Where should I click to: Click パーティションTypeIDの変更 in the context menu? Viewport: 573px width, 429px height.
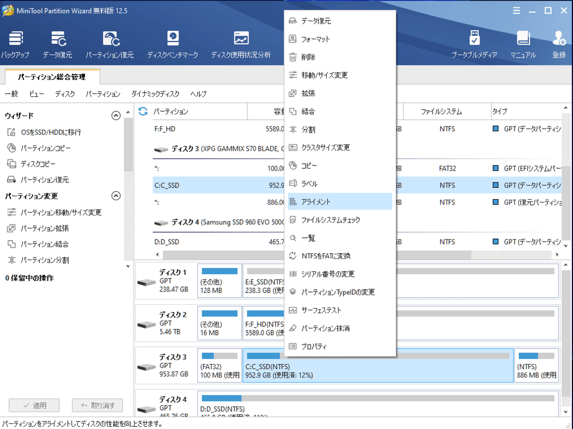pos(340,292)
